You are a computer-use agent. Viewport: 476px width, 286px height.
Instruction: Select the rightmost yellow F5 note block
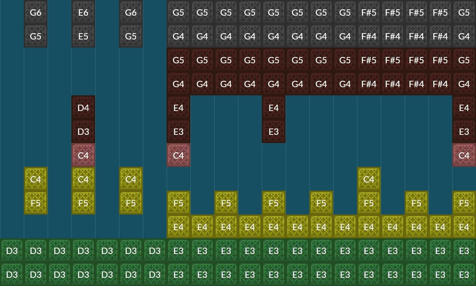click(x=464, y=203)
